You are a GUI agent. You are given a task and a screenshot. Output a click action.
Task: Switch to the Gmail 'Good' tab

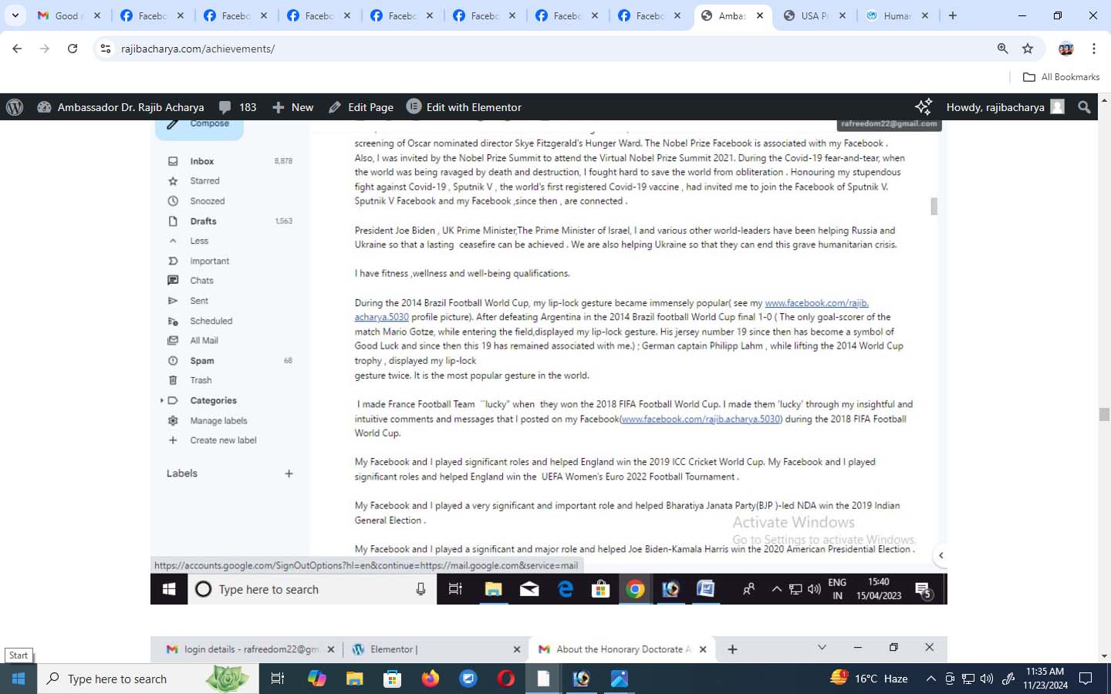pos(68,15)
